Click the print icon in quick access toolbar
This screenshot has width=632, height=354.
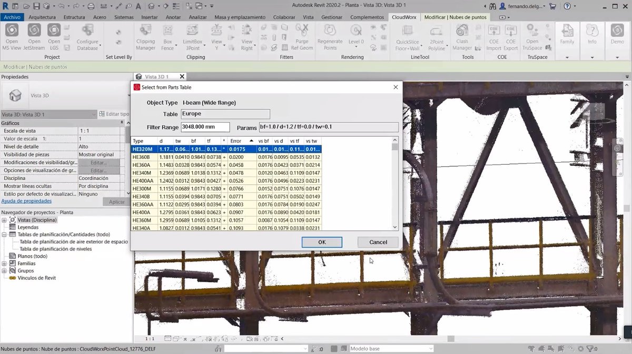point(91,6)
